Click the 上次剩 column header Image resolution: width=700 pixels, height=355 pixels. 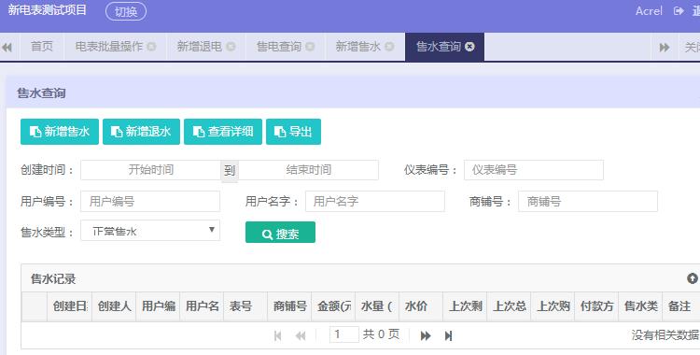(x=465, y=306)
